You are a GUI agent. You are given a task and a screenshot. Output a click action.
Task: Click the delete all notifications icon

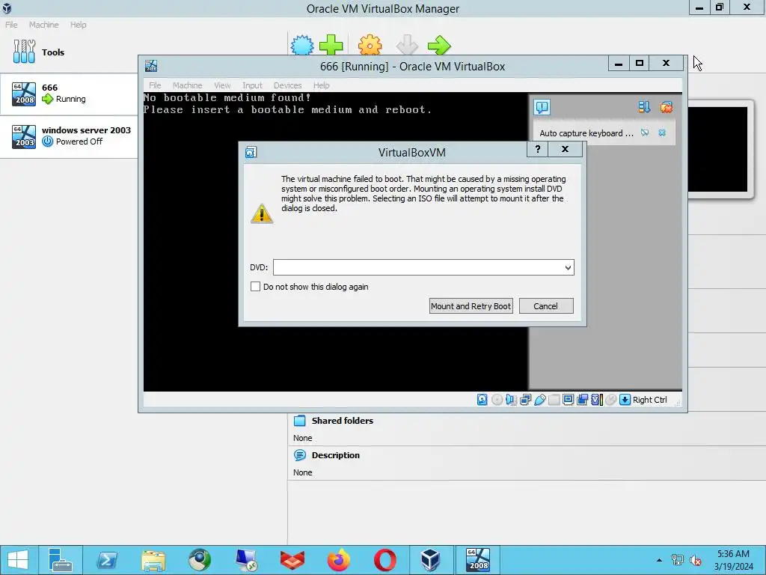tap(667, 107)
